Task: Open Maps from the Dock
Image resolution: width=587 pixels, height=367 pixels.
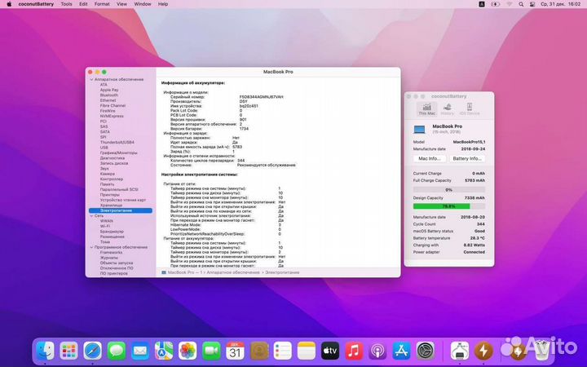Action: point(164,351)
